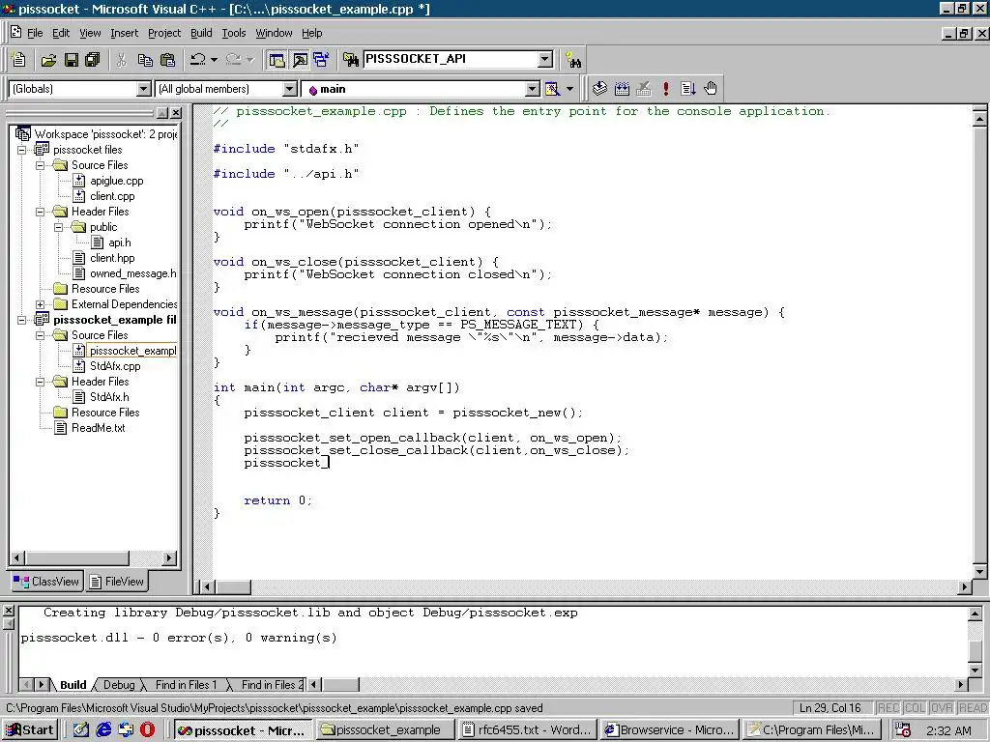This screenshot has height=742, width=990.
Task: Click the Go debug icon
Action: click(x=688, y=88)
